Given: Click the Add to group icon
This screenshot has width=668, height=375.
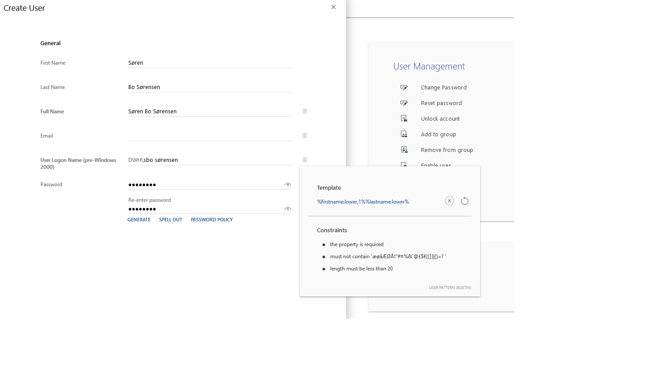Looking at the screenshot, I should [404, 134].
